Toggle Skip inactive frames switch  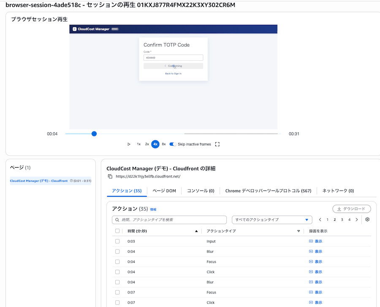[173, 144]
